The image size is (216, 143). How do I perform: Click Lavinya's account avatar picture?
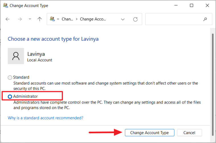tap(16, 56)
